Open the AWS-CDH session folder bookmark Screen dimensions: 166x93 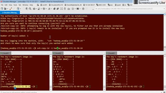(x=101, y=5)
